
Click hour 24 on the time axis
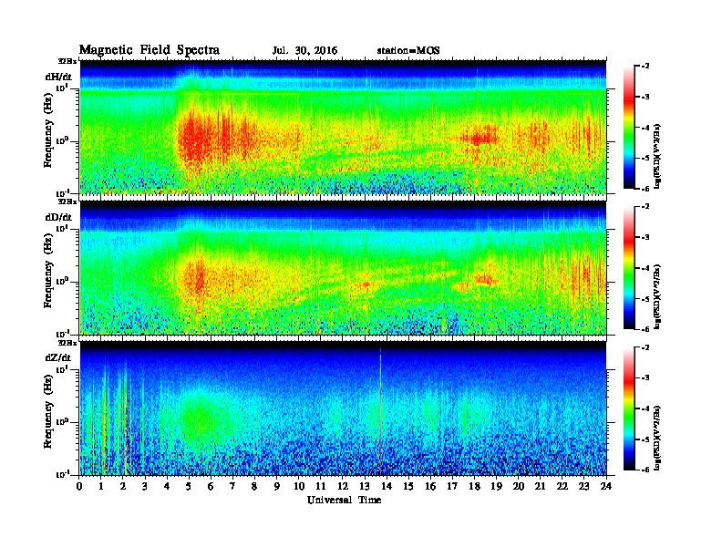coord(606,487)
